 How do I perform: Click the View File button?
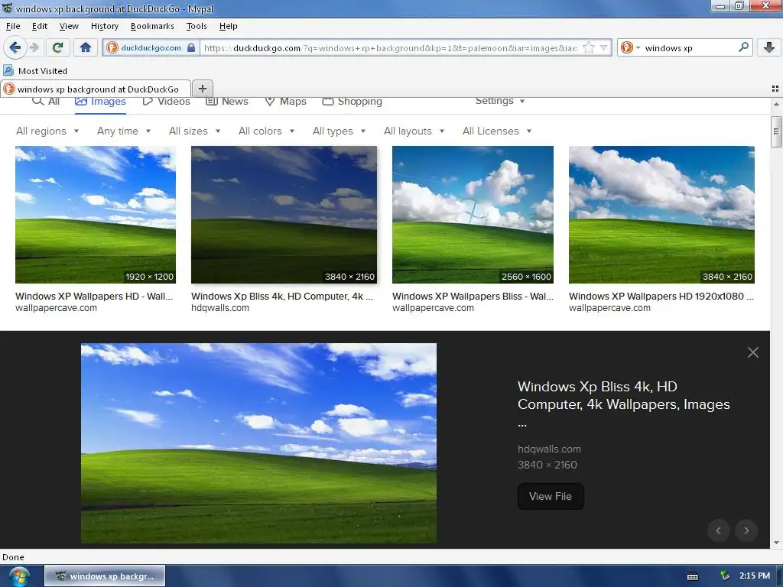pos(551,496)
